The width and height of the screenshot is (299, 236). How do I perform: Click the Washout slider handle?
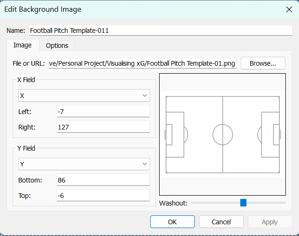coord(243,203)
